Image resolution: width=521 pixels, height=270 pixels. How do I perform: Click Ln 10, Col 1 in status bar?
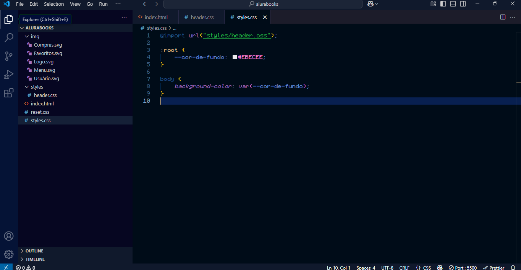point(338,267)
